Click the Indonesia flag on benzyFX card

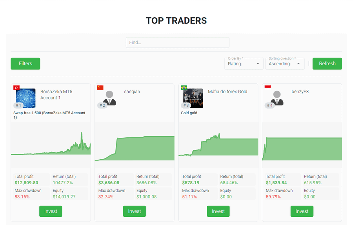267,87
